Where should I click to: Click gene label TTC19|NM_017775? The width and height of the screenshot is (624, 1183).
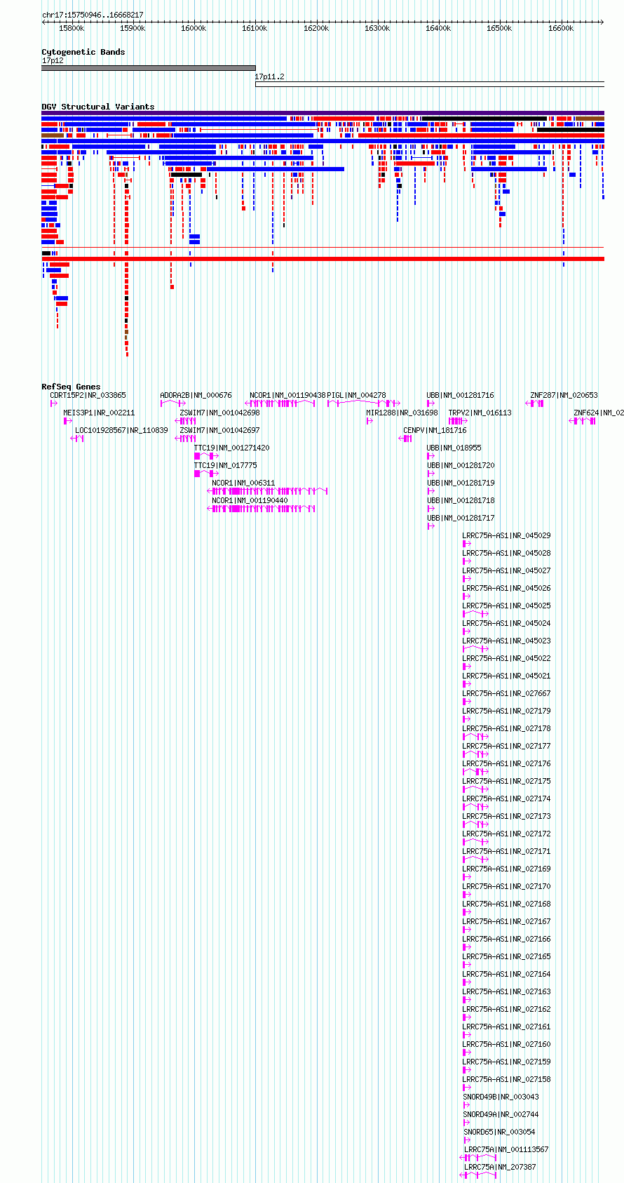(x=225, y=465)
